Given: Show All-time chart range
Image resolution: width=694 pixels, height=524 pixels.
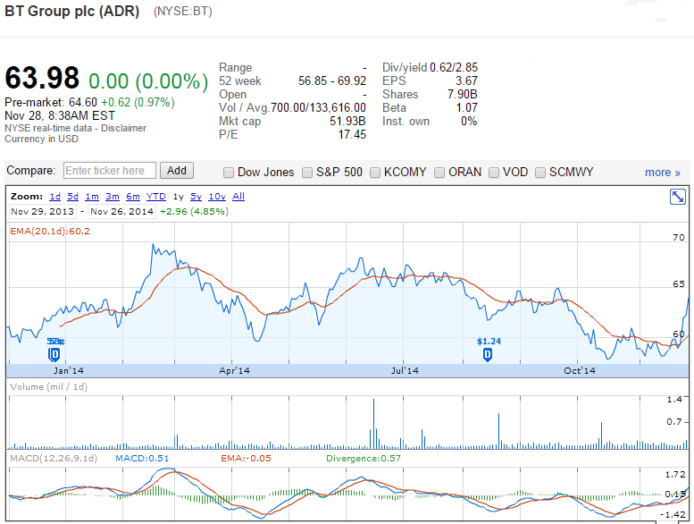Looking at the screenshot, I should [x=238, y=196].
